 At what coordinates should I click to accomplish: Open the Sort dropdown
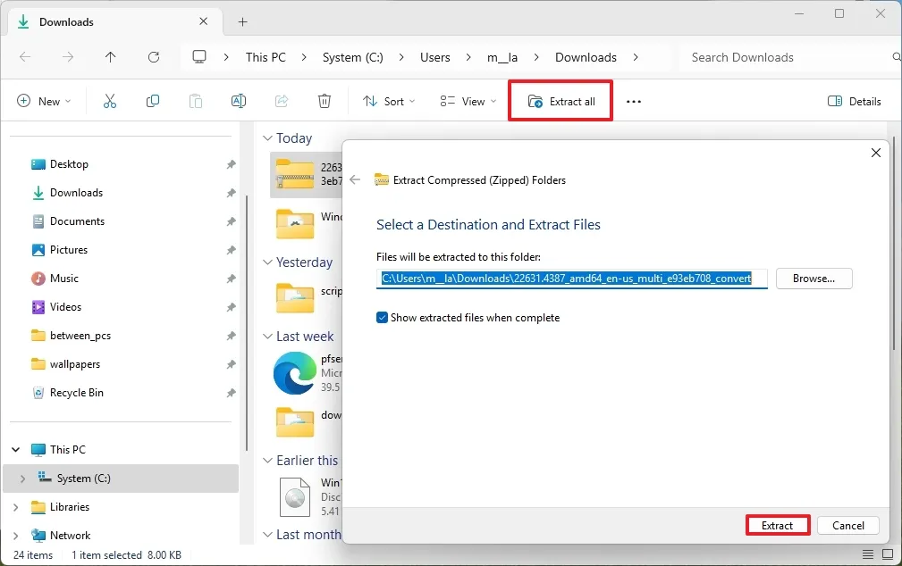(388, 101)
